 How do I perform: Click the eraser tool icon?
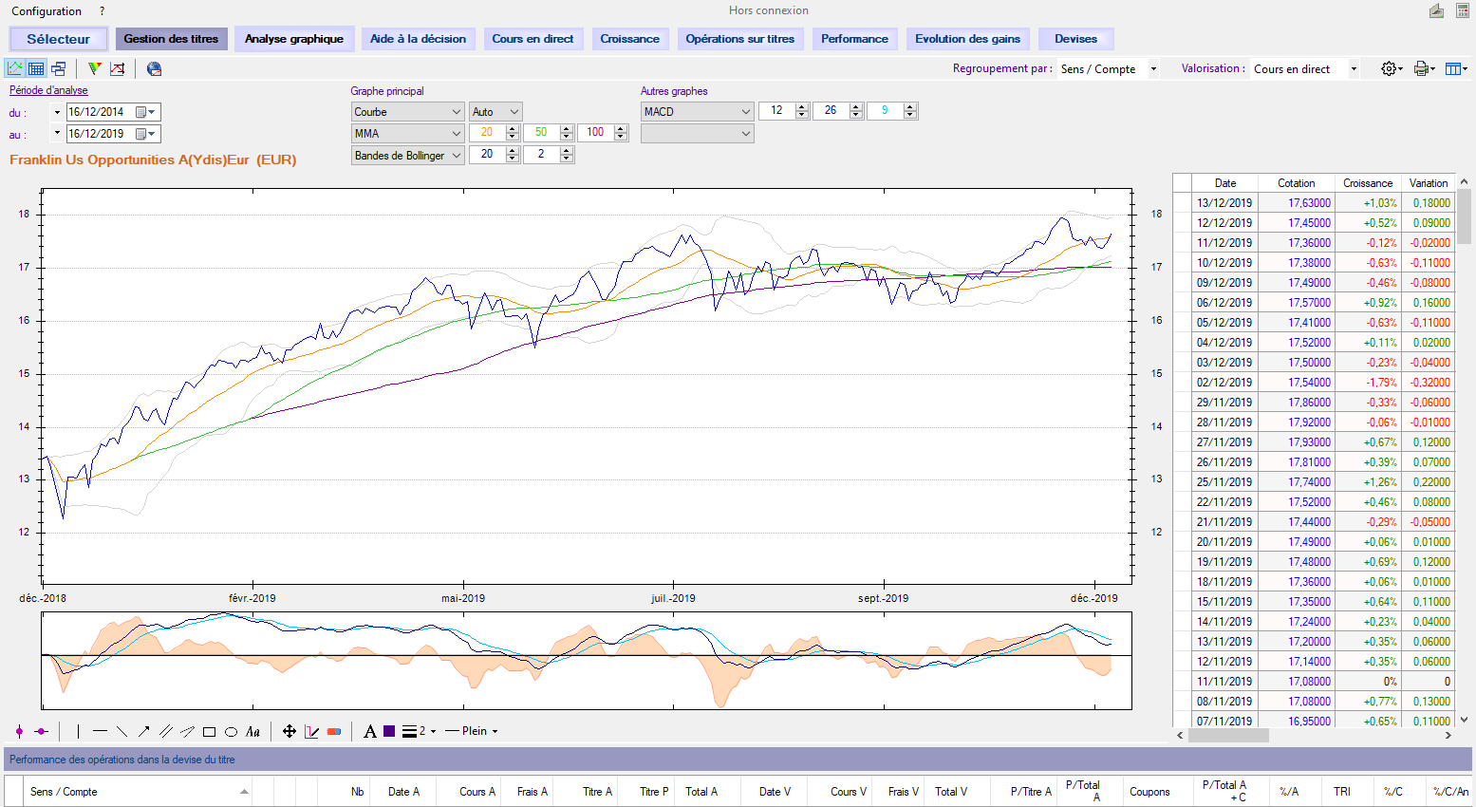333,731
